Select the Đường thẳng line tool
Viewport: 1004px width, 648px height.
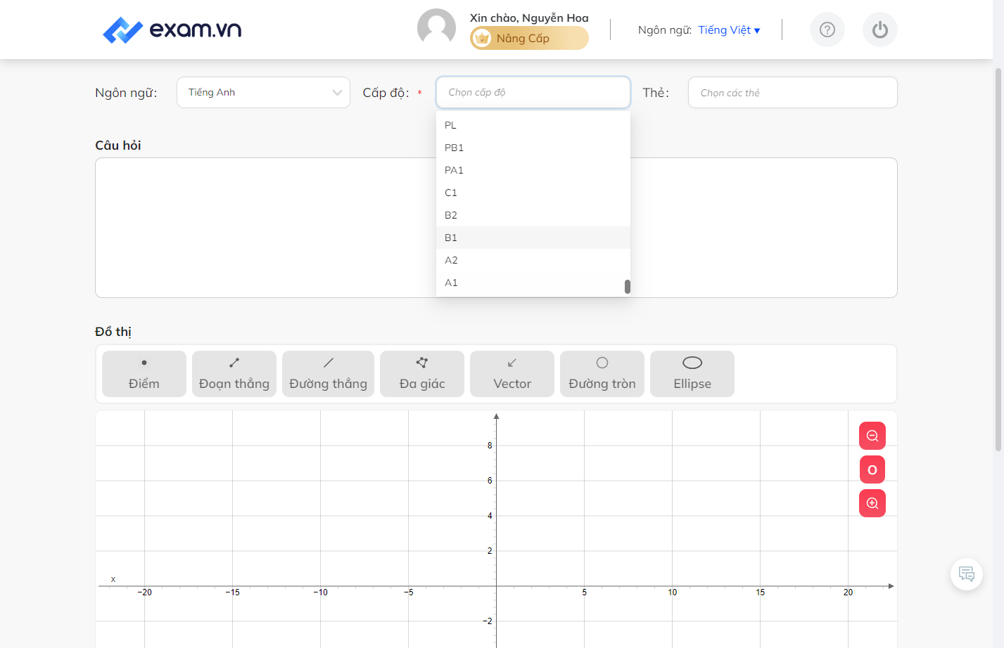pos(328,374)
